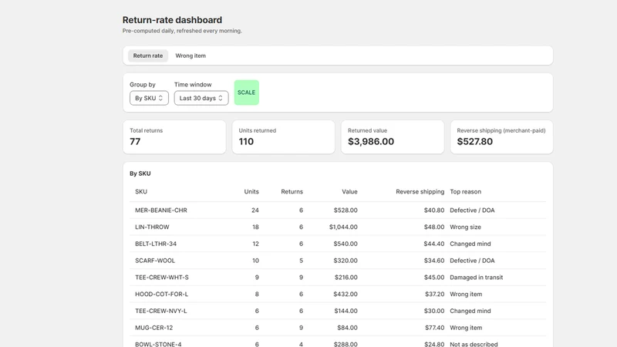Image resolution: width=617 pixels, height=347 pixels.
Task: Select the LIN-THROW SKU cell
Action: coord(152,227)
